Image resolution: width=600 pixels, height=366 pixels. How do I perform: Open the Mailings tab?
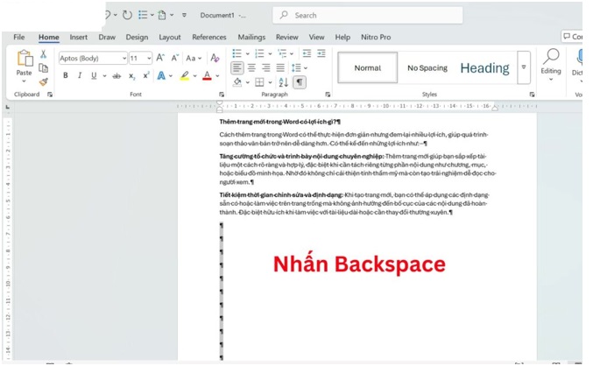(251, 37)
